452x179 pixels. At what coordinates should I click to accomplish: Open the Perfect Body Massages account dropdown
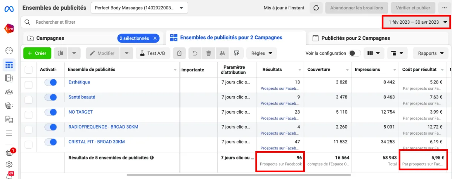click(x=139, y=8)
